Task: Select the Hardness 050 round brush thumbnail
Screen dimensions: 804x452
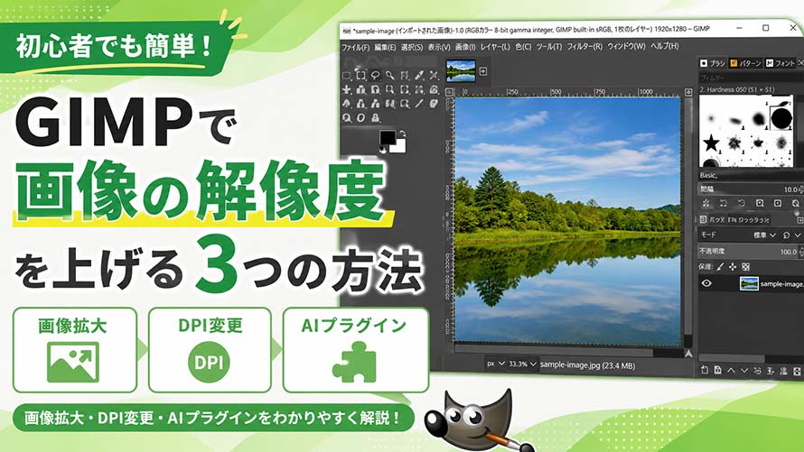Action: (781, 117)
